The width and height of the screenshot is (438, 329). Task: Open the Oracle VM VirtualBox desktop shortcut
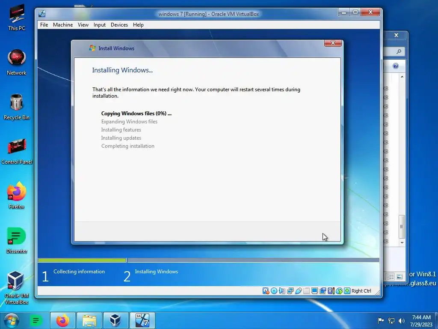(17, 287)
